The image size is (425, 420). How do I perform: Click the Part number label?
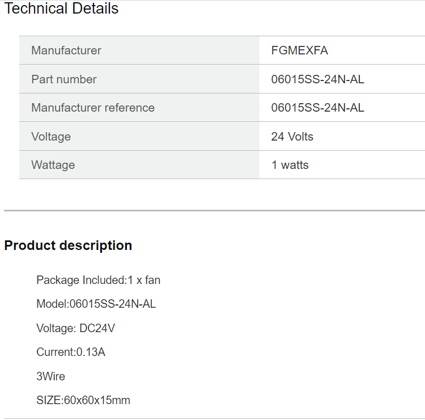coord(64,79)
